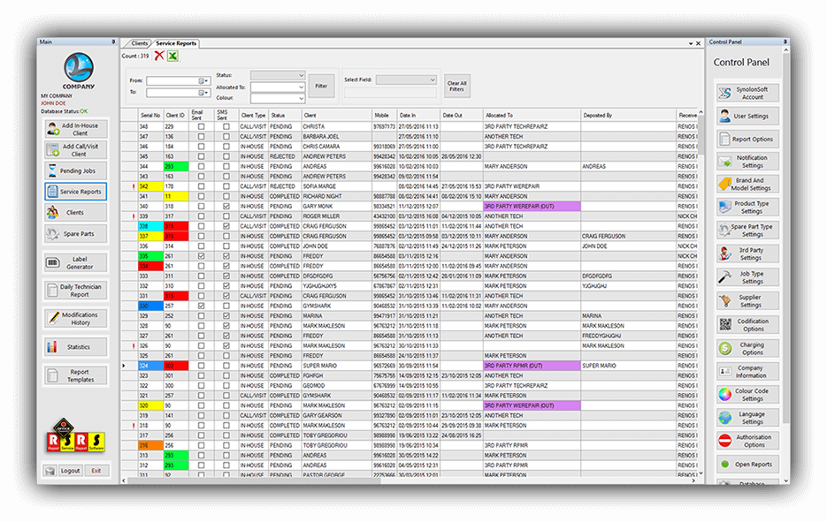Select the Spare Part Type Settings option

(x=747, y=230)
